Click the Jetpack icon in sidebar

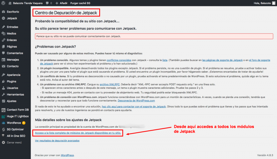coord(3,18)
